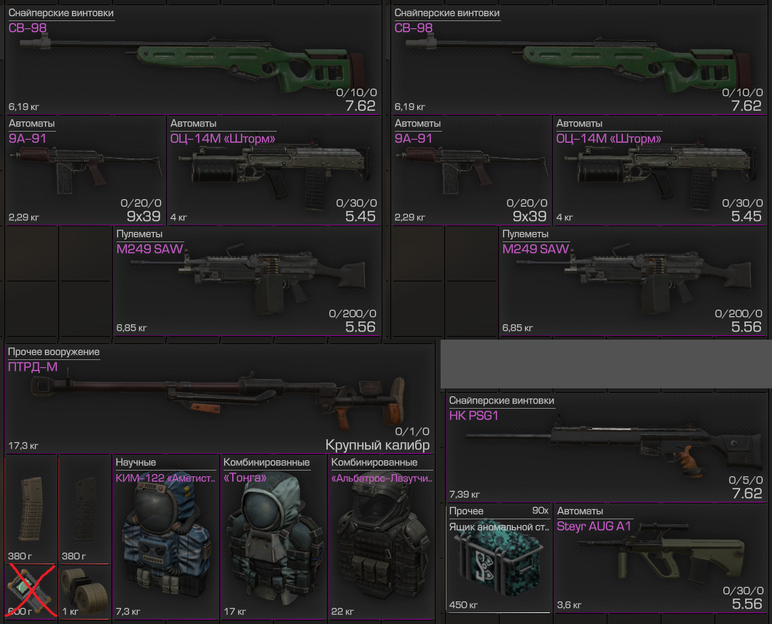This screenshot has height=624, width=772.
Task: Pick the 1 кг drum magazine
Action: (84, 591)
